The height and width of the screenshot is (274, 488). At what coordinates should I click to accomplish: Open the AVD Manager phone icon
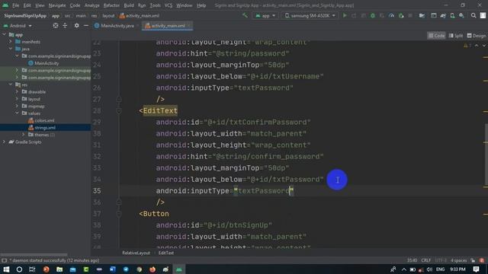452,15
